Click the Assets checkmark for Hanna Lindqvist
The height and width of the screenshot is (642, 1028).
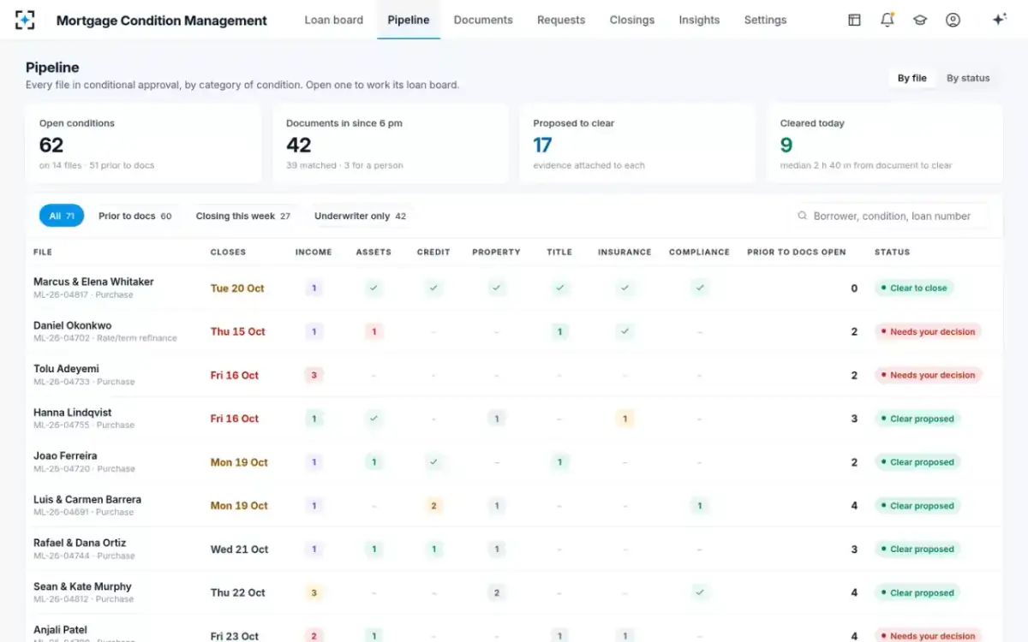tap(374, 419)
